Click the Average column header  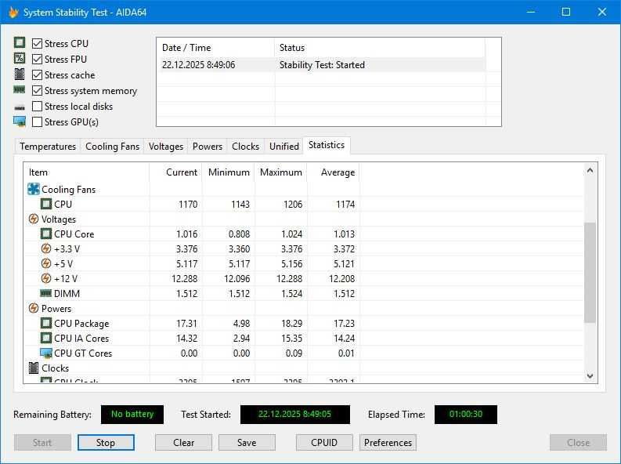[333, 172]
